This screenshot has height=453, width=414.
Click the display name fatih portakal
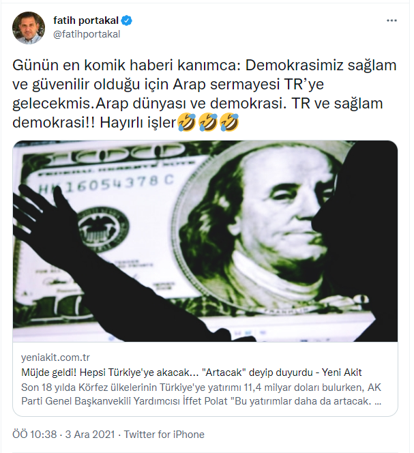point(86,20)
